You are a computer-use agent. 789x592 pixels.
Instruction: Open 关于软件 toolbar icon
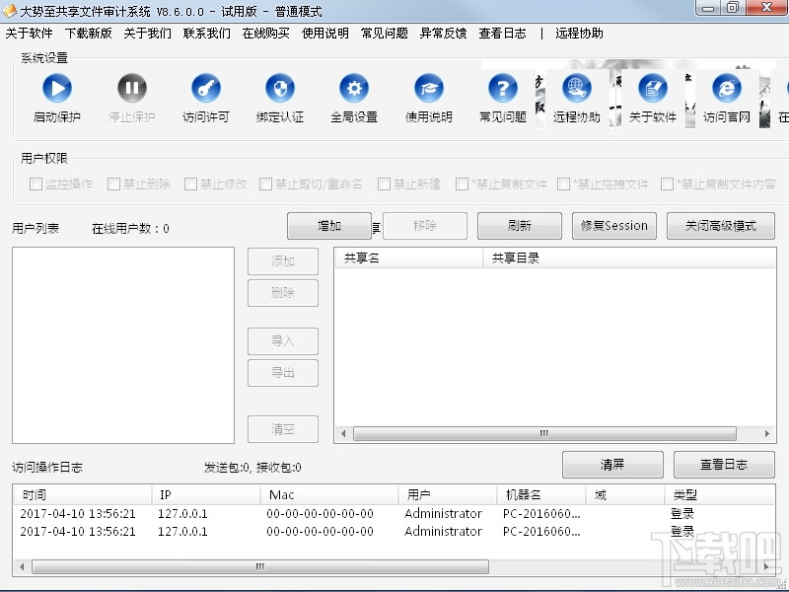coord(653,88)
